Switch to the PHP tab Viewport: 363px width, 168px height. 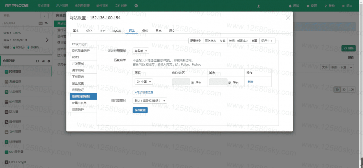(102, 31)
